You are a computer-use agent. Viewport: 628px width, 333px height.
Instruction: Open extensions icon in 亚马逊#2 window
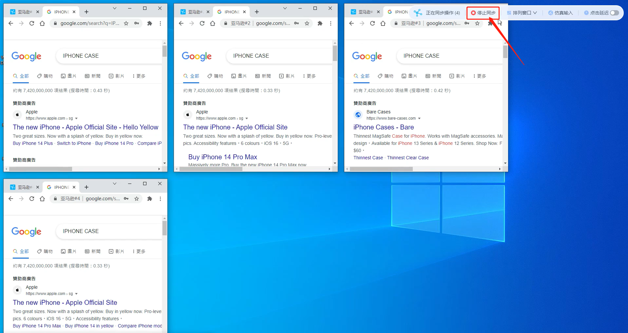tap(320, 23)
